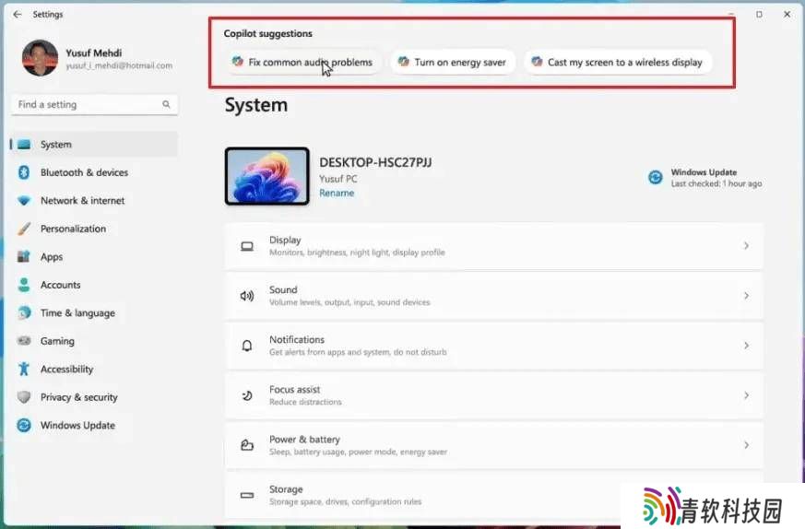Screen dimensions: 805x529
Task: Open Apps category
Action: coord(94,256)
